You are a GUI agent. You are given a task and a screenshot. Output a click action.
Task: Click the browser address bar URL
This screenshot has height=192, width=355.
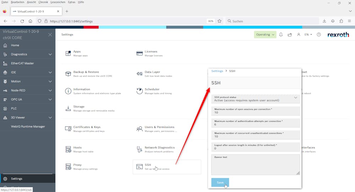[71, 21]
